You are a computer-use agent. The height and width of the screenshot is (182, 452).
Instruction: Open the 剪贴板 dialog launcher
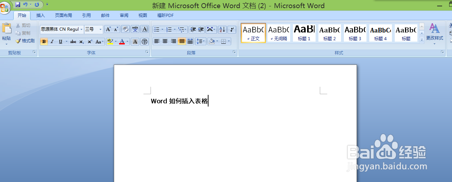pyautogui.click(x=34, y=52)
